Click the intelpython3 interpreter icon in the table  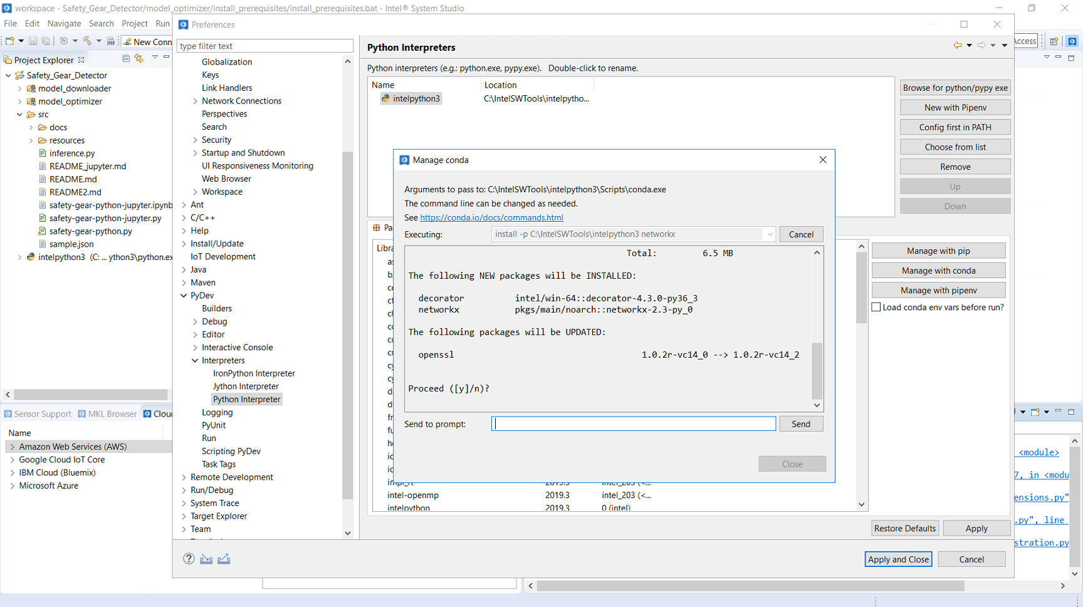coord(385,98)
